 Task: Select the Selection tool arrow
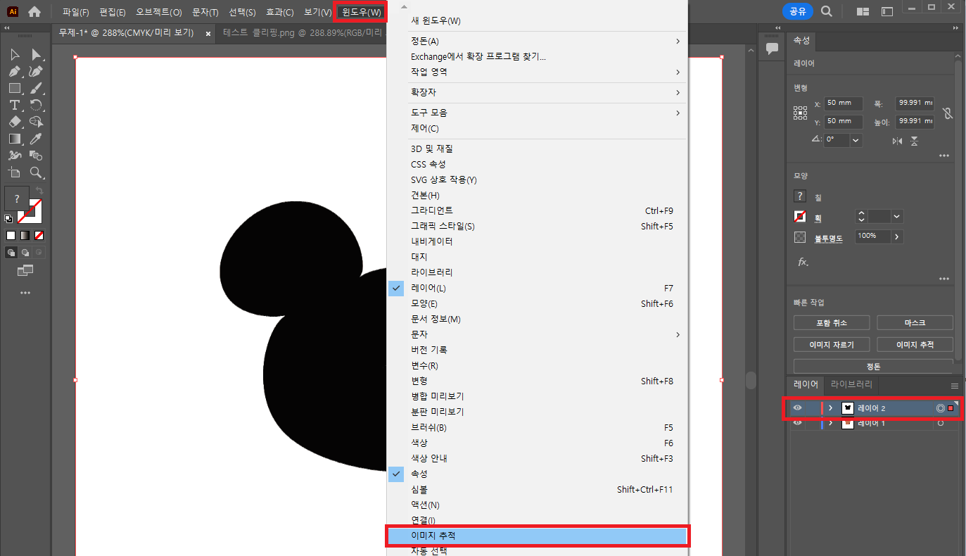tap(14, 55)
